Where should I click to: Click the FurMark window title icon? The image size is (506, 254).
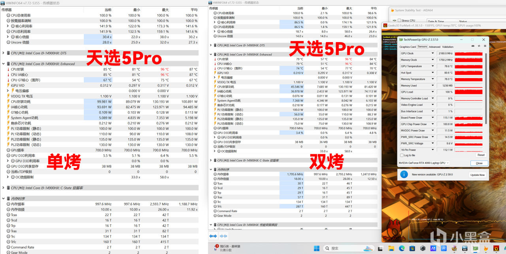coord(385,26)
